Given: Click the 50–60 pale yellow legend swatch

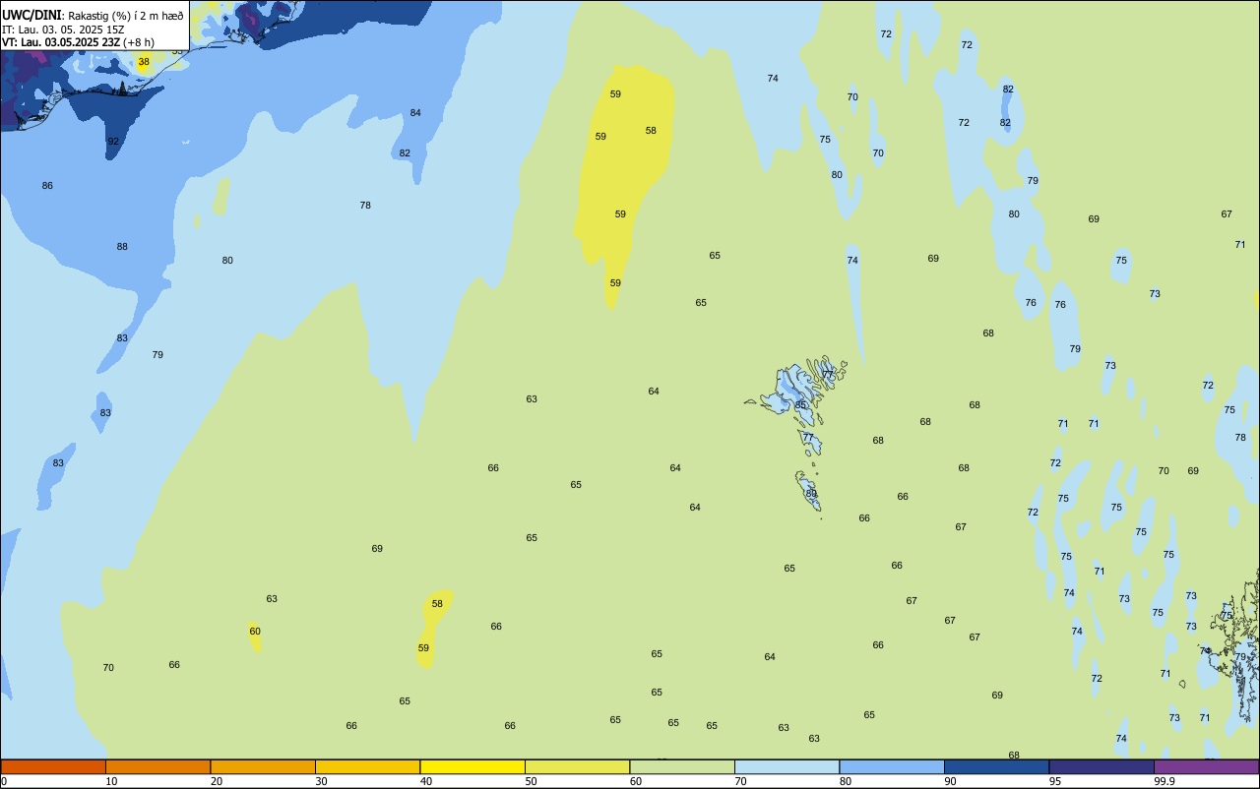Looking at the screenshot, I should pyautogui.click(x=577, y=766).
